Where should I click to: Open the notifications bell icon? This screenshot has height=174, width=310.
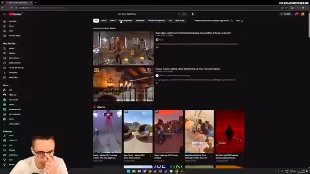tap(296, 14)
